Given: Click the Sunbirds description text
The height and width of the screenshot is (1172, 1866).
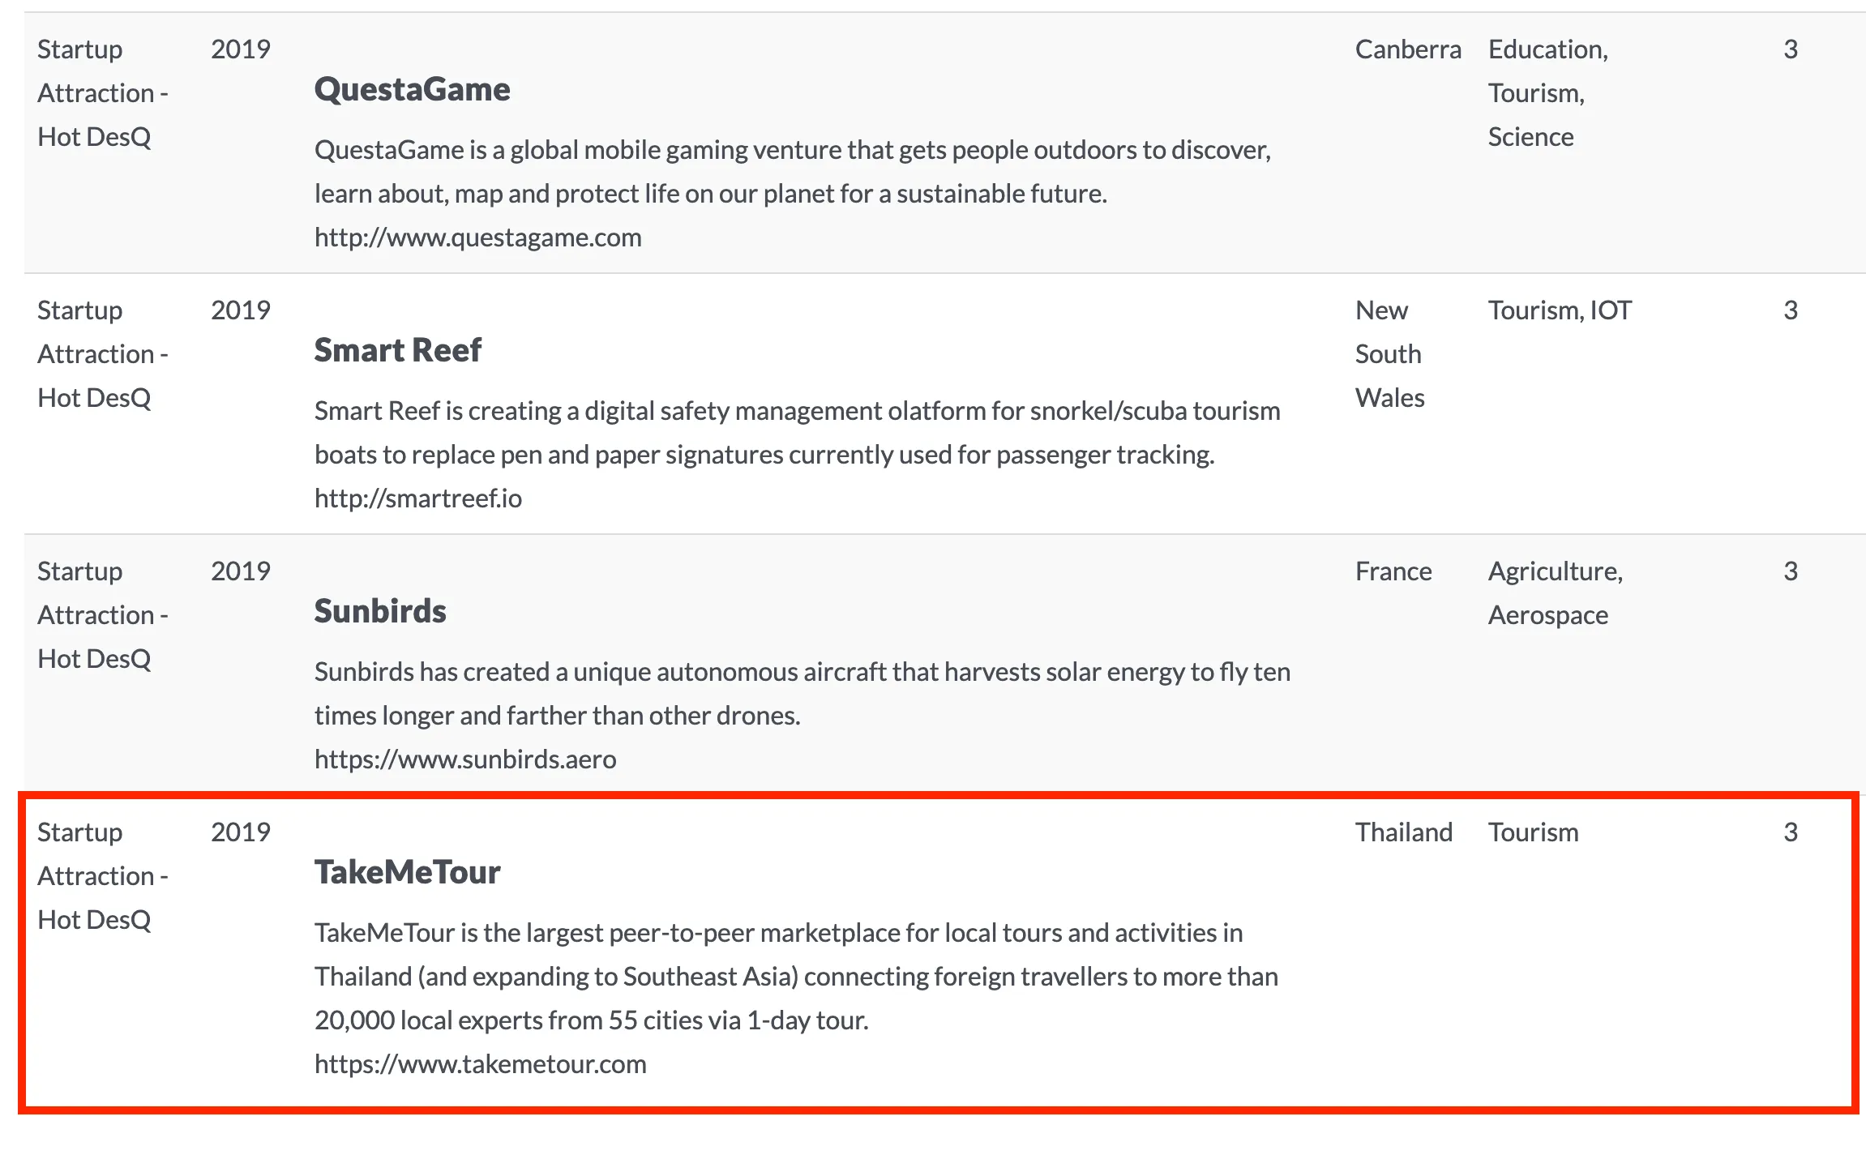Looking at the screenshot, I should 802,694.
